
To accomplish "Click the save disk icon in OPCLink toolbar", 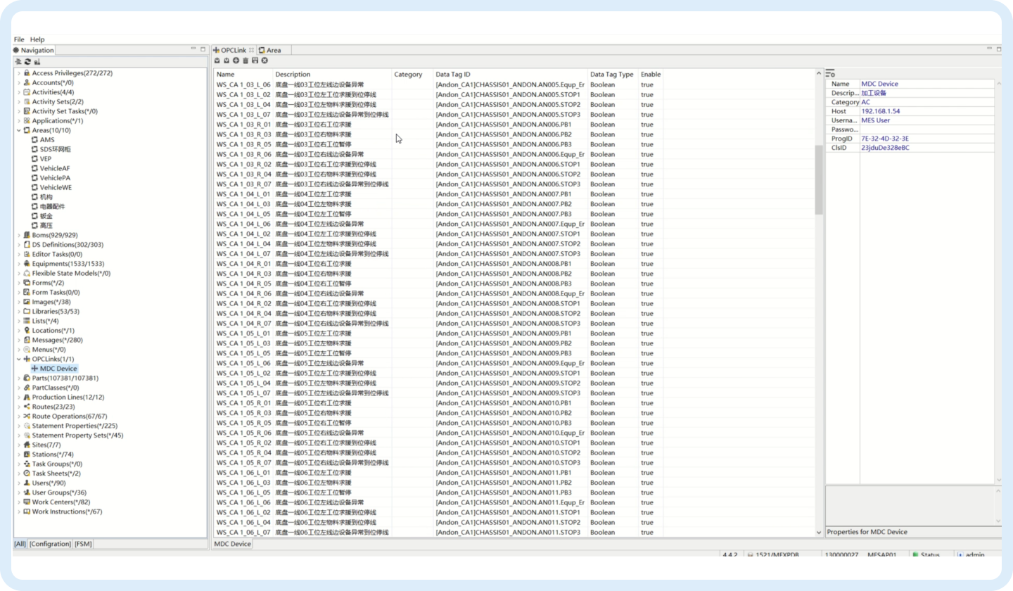I will pos(255,61).
